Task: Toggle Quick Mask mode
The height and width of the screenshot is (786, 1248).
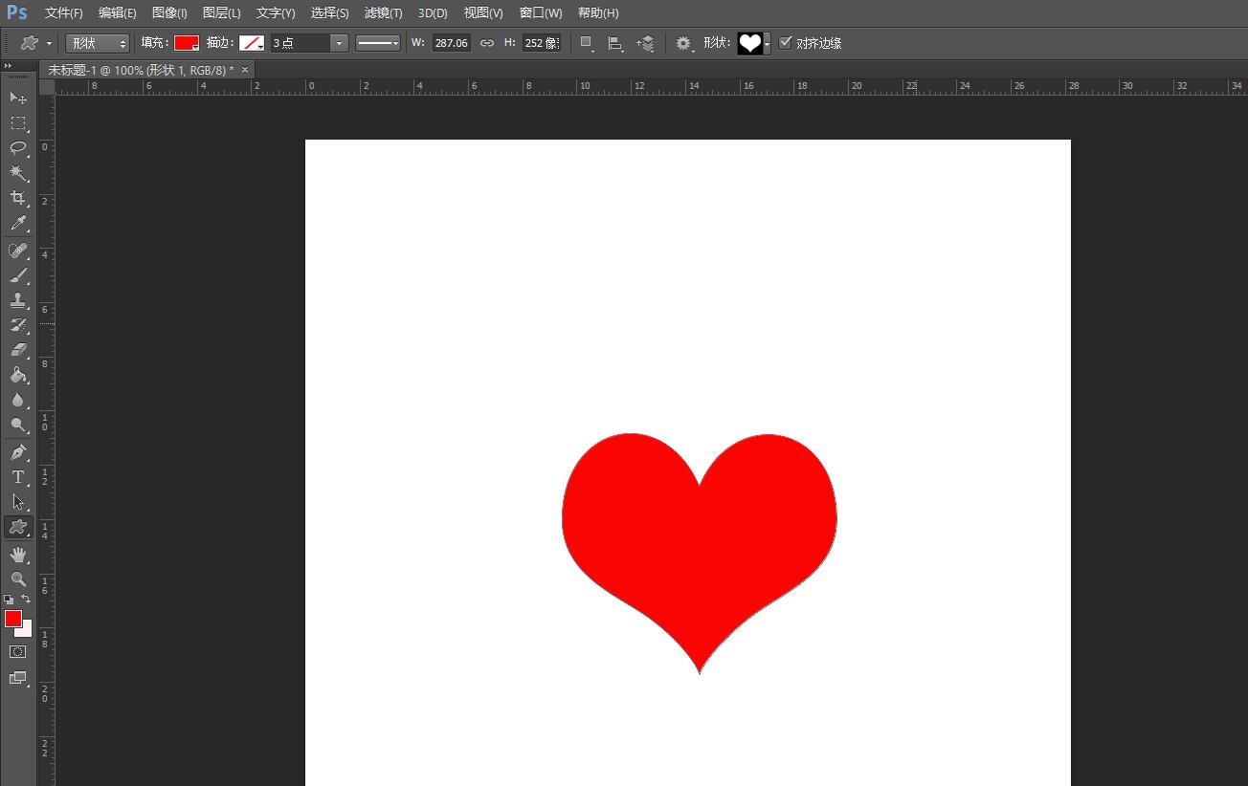Action: point(17,651)
